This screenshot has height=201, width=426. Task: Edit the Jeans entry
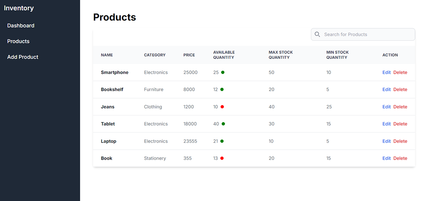tap(386, 107)
